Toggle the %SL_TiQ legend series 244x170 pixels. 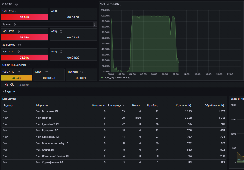click(109, 78)
